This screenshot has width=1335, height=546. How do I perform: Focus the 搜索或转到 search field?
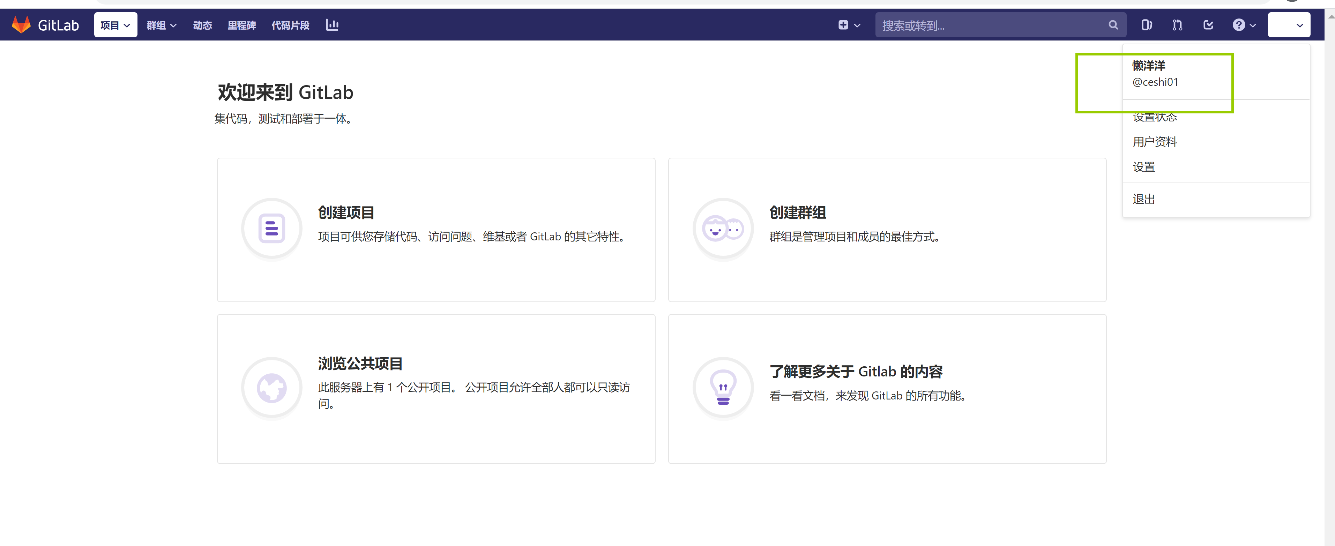[x=1000, y=25]
